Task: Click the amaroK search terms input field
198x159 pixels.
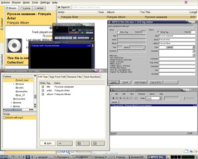Action: pyautogui.click(x=134, y=7)
